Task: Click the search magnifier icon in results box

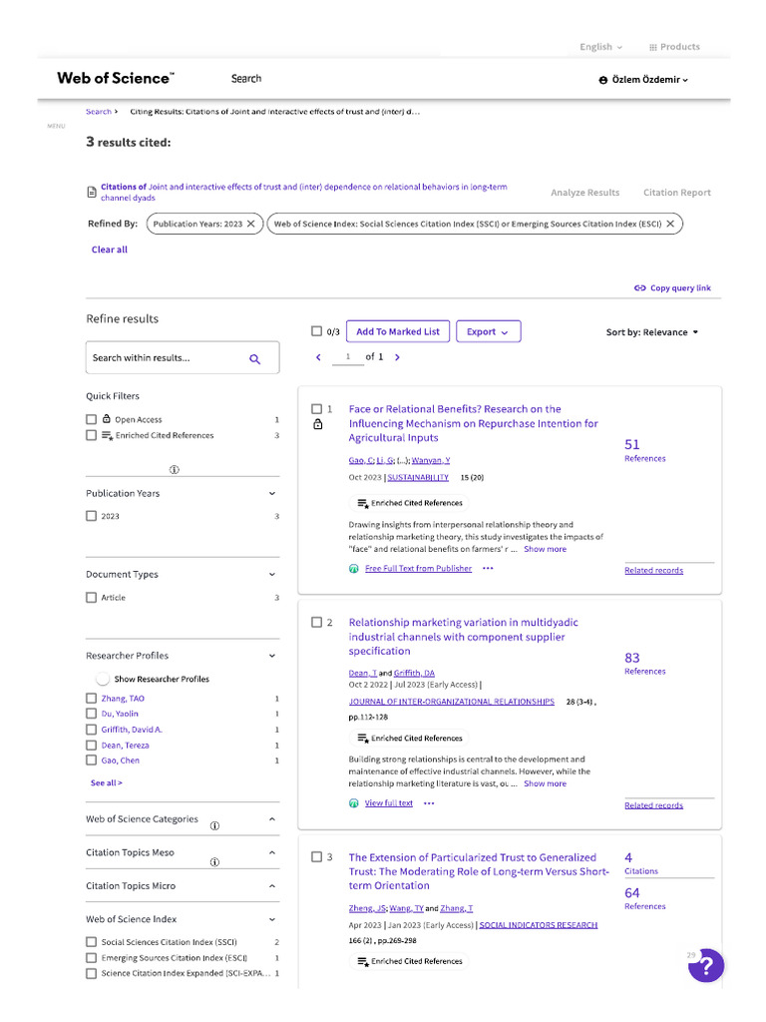Action: coord(254,358)
